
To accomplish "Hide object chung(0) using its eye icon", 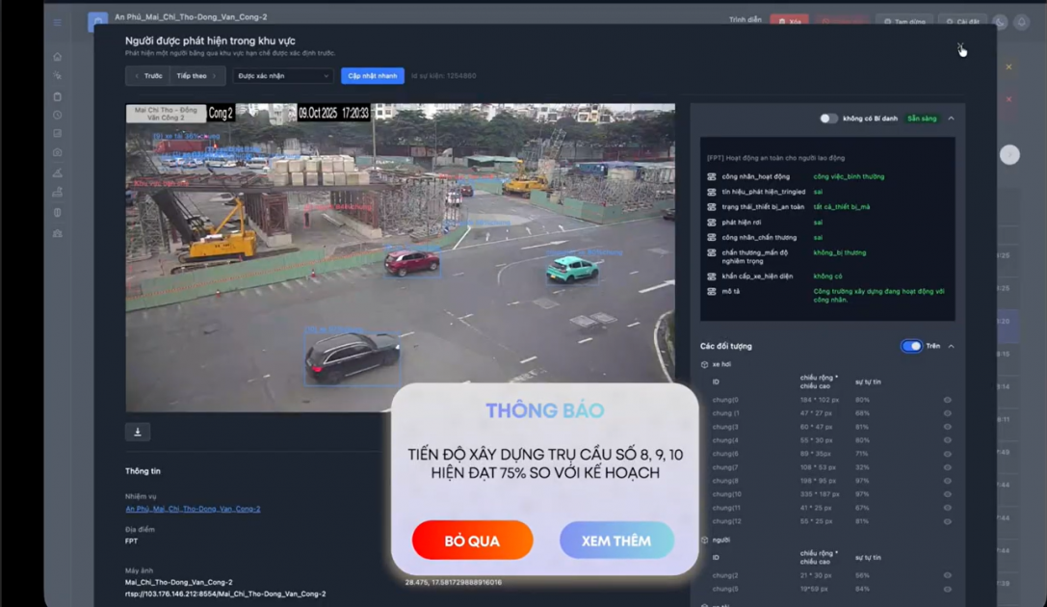I will (947, 400).
